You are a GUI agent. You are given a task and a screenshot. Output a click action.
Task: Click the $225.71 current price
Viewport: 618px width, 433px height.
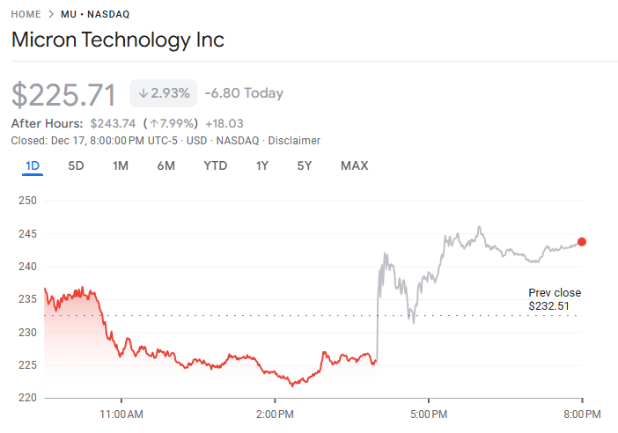tap(65, 93)
